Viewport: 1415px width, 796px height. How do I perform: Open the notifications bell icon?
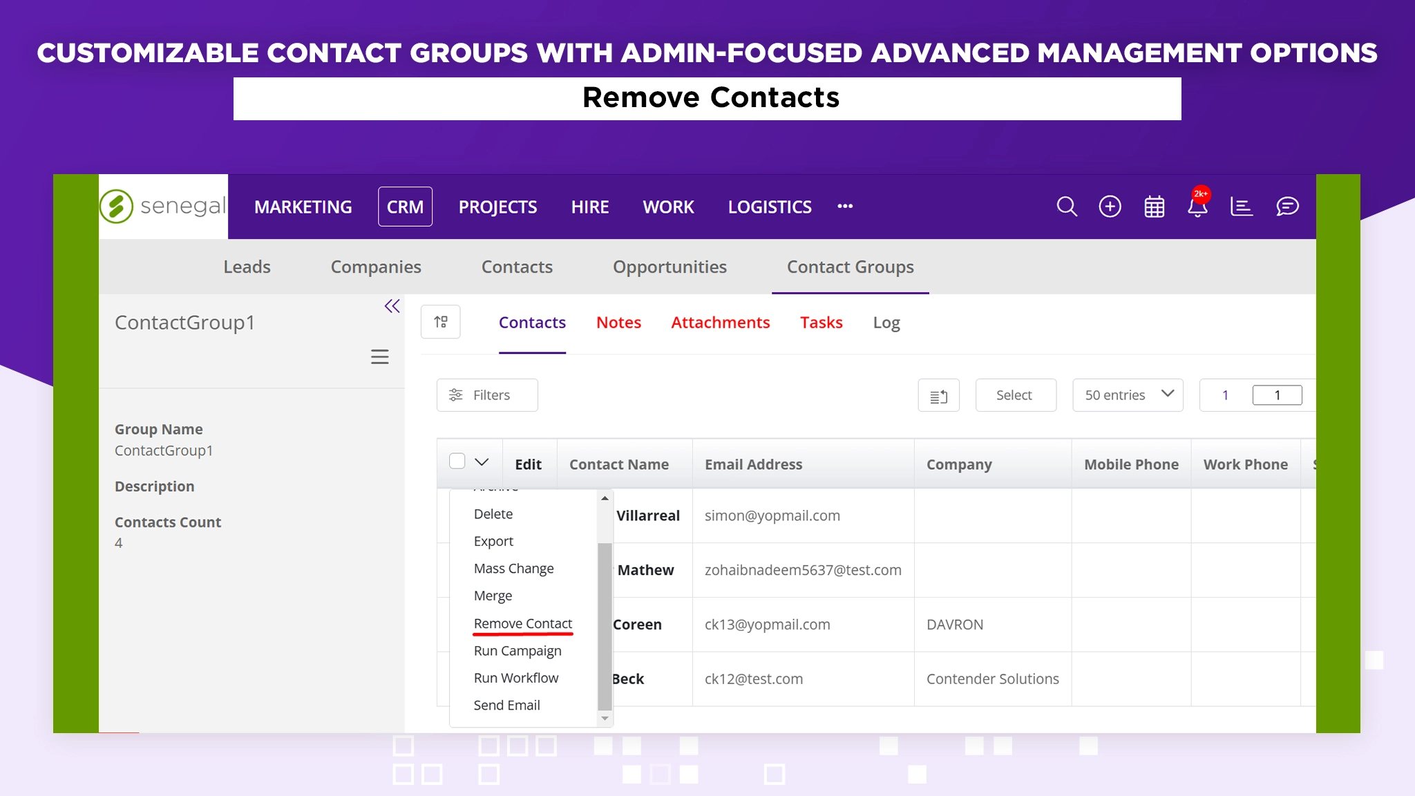coord(1197,207)
